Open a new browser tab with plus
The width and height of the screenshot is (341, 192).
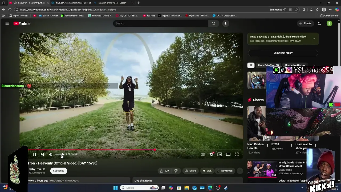[138, 3]
